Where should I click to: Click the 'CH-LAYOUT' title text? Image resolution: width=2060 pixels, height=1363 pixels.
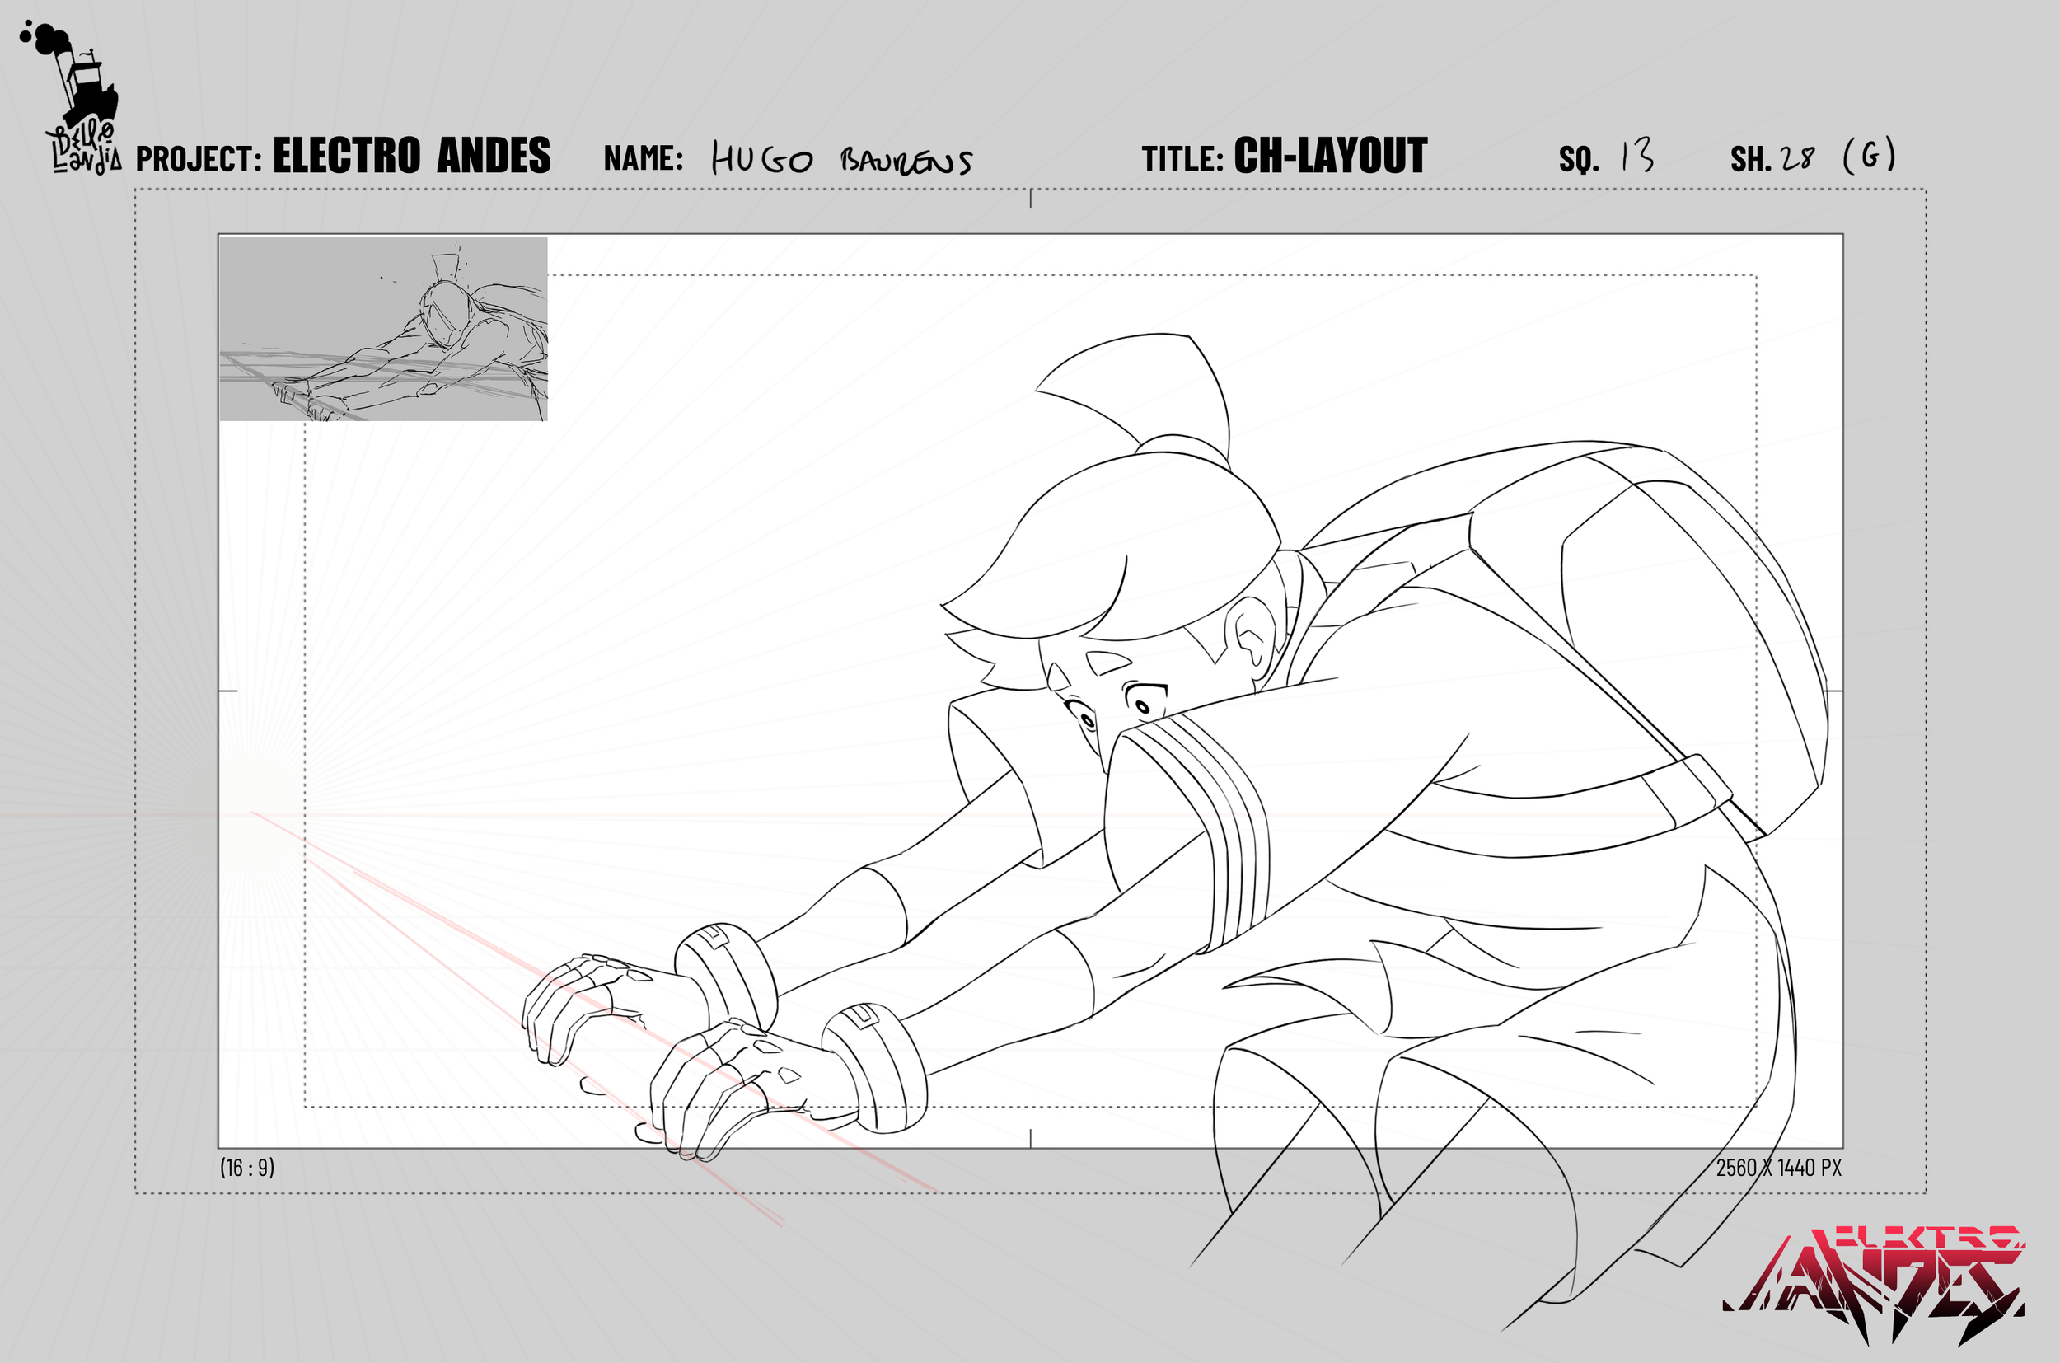tap(1330, 157)
